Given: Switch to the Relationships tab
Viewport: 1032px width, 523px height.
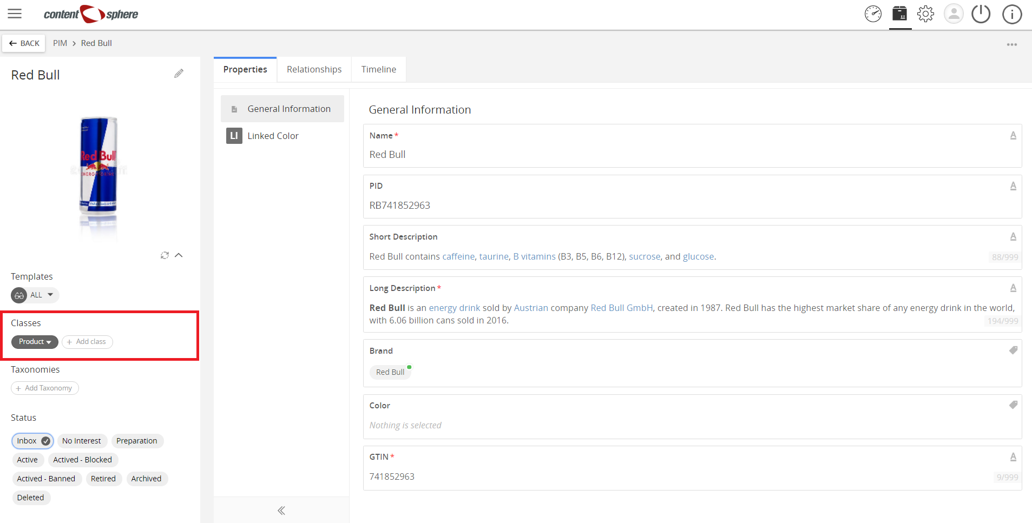Looking at the screenshot, I should click(314, 70).
